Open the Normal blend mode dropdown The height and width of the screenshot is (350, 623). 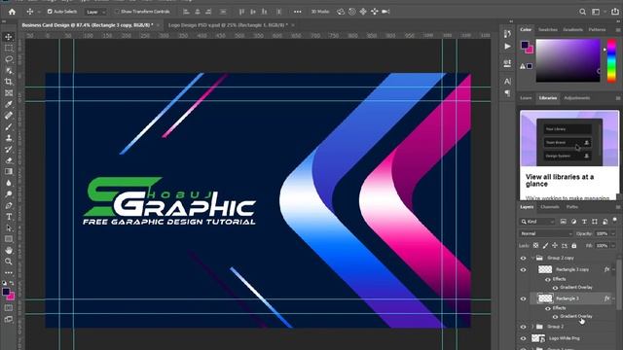(x=546, y=233)
